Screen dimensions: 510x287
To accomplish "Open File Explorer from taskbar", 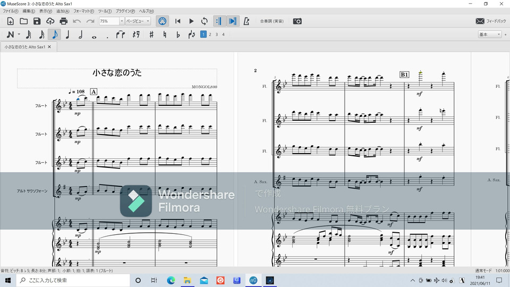I will point(188,280).
